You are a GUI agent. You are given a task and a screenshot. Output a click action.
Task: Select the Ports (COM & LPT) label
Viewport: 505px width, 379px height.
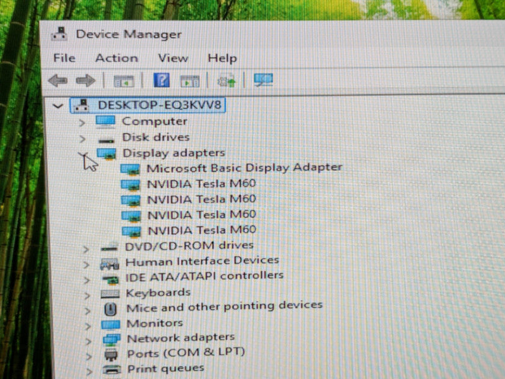186,353
